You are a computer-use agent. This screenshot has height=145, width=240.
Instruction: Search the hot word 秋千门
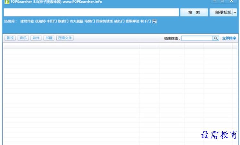click(x=146, y=21)
